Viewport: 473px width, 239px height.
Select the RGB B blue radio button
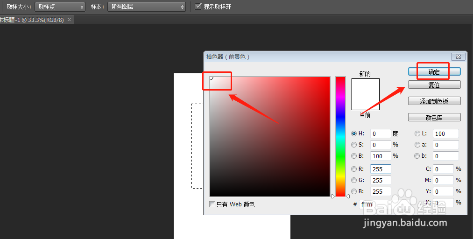coord(354,191)
